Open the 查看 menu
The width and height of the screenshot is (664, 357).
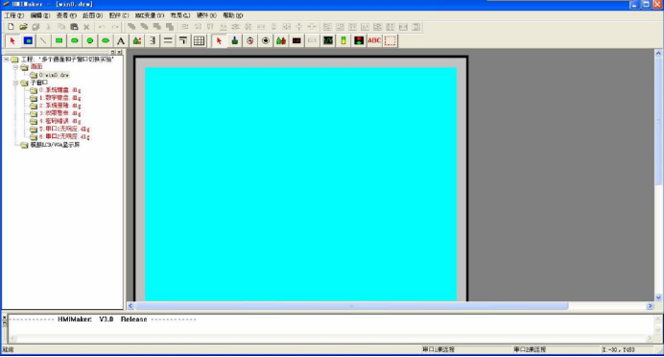[x=66, y=15]
